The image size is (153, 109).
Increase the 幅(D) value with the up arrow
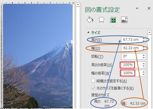144,47
